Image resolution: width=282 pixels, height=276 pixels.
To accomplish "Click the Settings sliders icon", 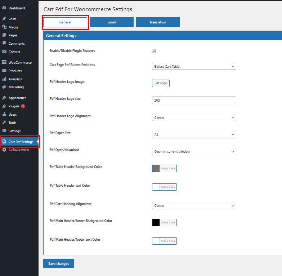I will 4,131.
